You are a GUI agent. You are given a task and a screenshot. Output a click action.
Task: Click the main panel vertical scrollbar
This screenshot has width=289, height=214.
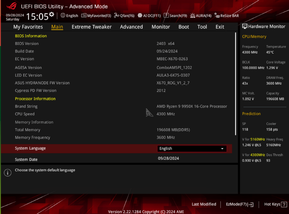coord(236,84)
